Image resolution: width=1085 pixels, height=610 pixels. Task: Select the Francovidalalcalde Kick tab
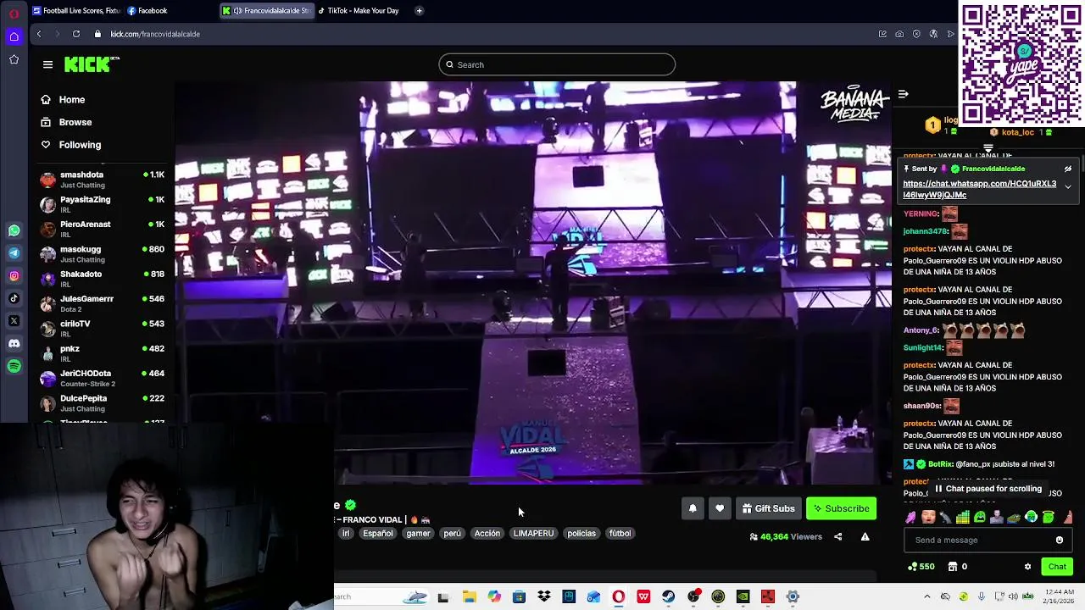point(266,11)
